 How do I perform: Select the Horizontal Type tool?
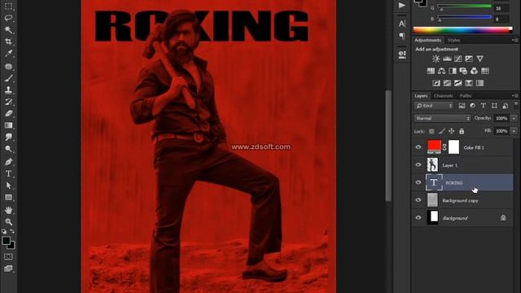pos(8,173)
